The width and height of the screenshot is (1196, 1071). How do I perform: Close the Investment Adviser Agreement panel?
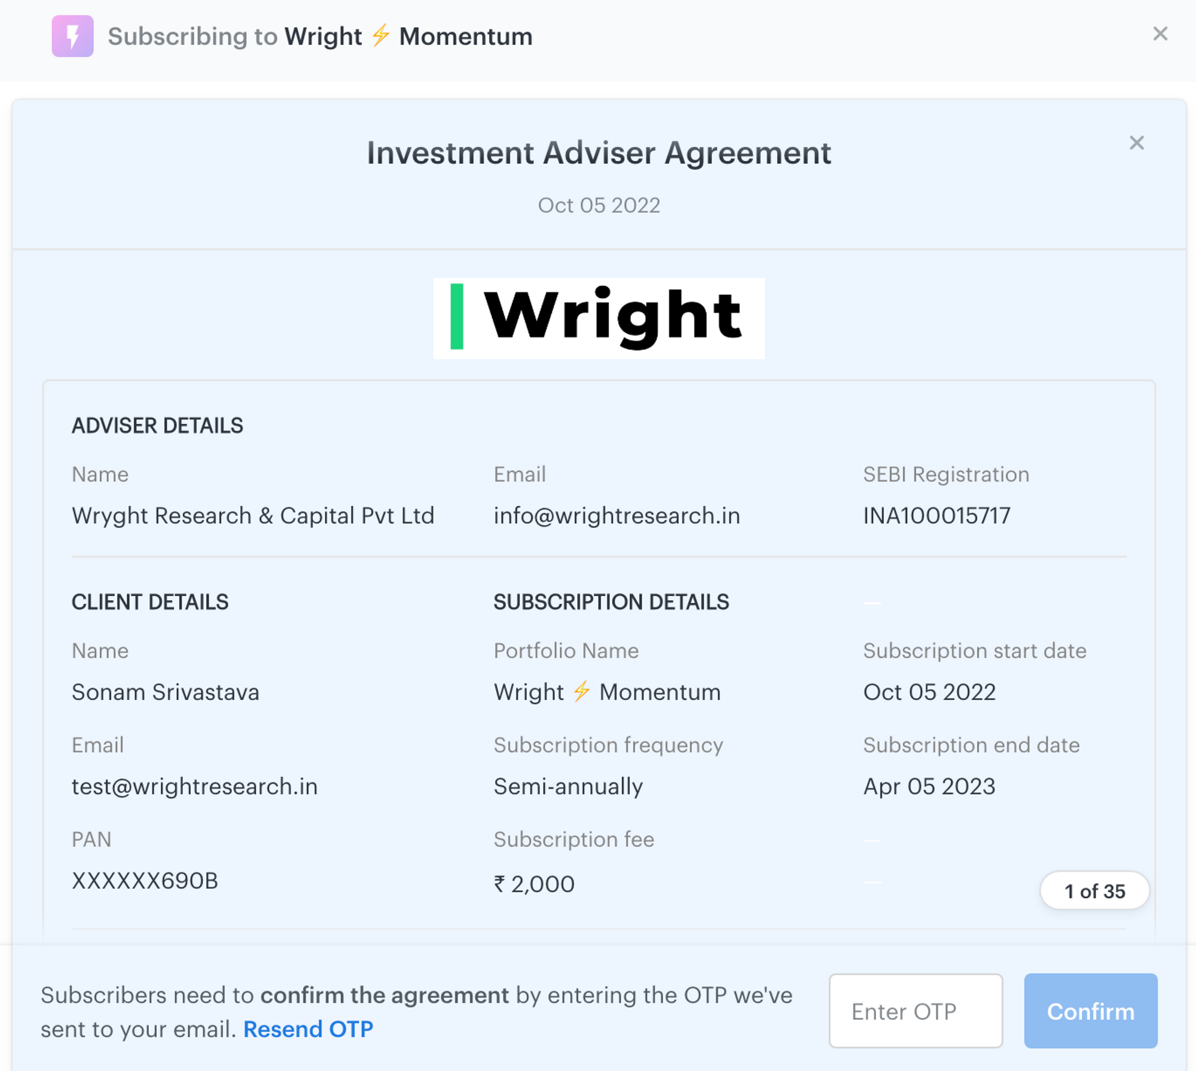pyautogui.click(x=1136, y=142)
